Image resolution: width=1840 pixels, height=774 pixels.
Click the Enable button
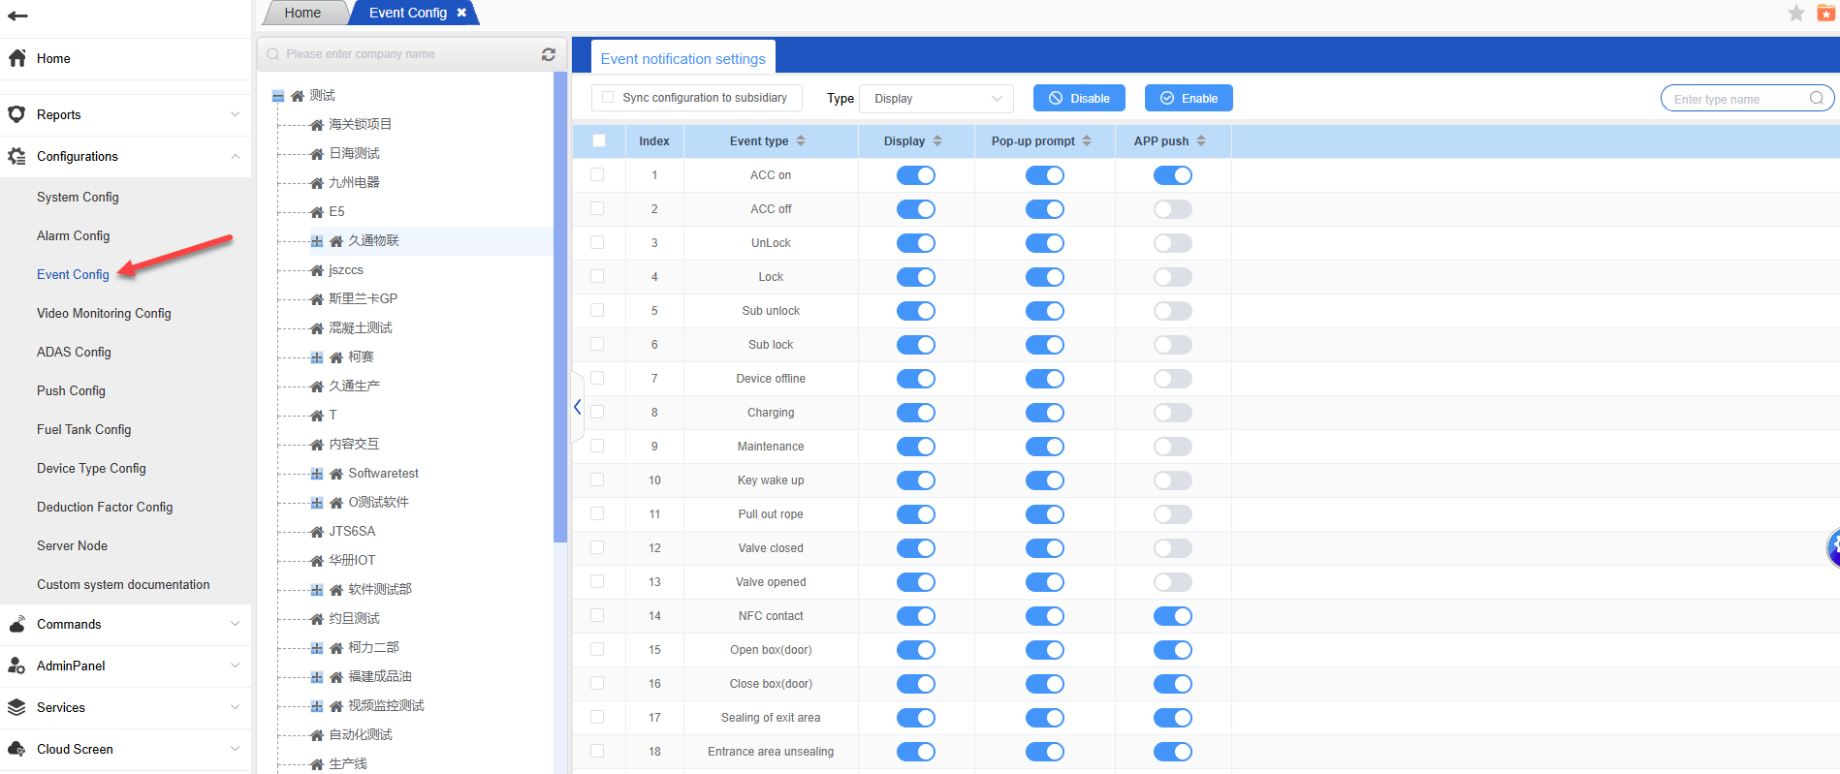pos(1189,98)
